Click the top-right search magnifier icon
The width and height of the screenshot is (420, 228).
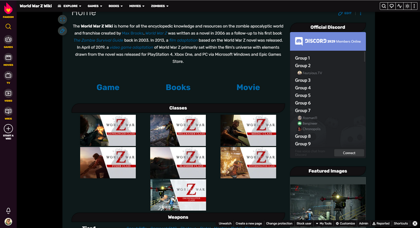tap(384, 6)
